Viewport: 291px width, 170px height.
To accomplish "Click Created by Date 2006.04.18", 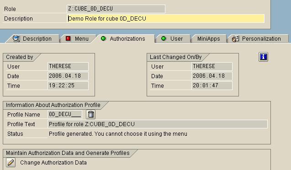I will pyautogui.click(x=68, y=76).
